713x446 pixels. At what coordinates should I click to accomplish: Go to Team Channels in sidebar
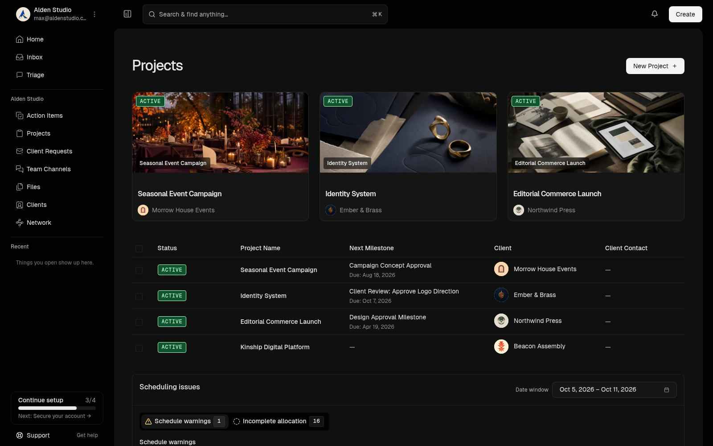tap(57, 169)
